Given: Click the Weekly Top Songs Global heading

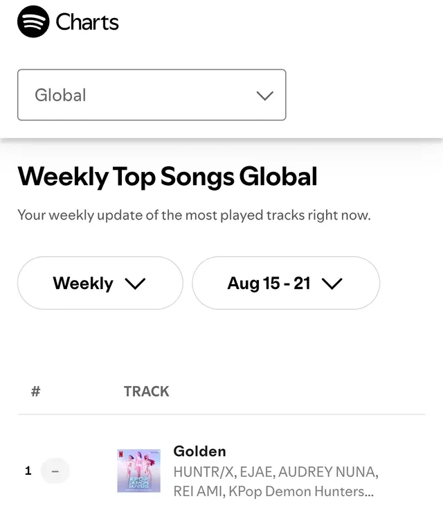Looking at the screenshot, I should click(167, 177).
